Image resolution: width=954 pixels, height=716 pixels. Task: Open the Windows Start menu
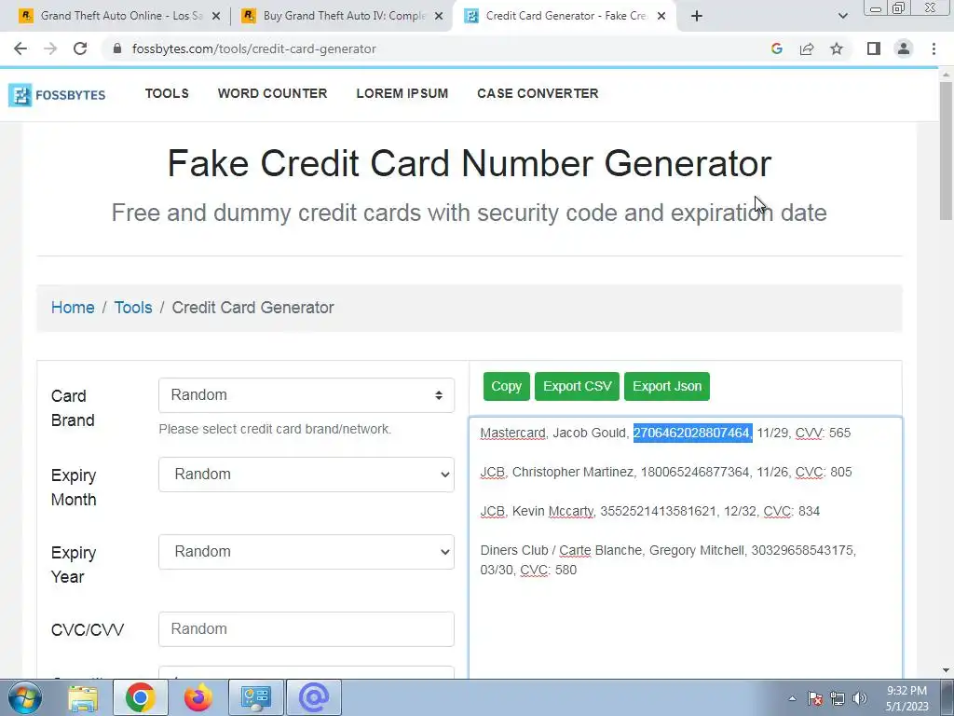pyautogui.click(x=25, y=697)
